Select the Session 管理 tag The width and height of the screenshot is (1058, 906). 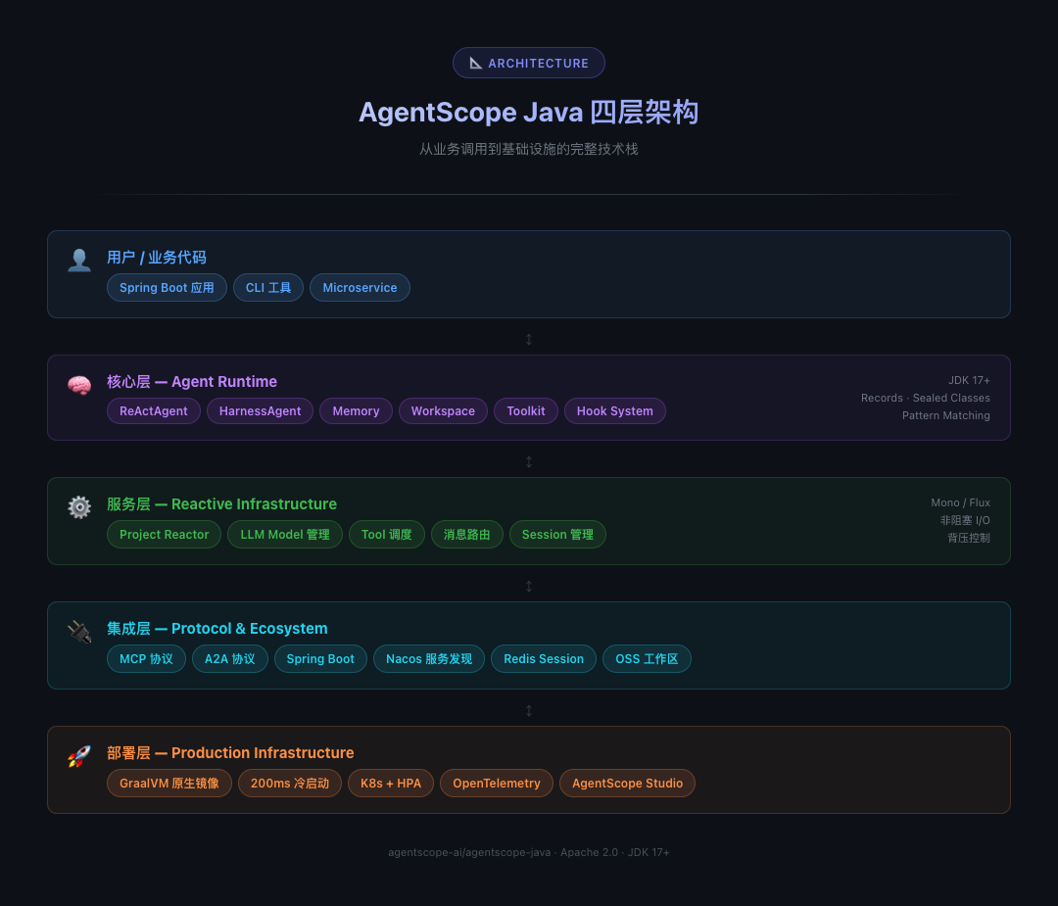point(557,534)
